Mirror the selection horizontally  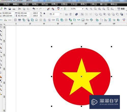point(67,14)
